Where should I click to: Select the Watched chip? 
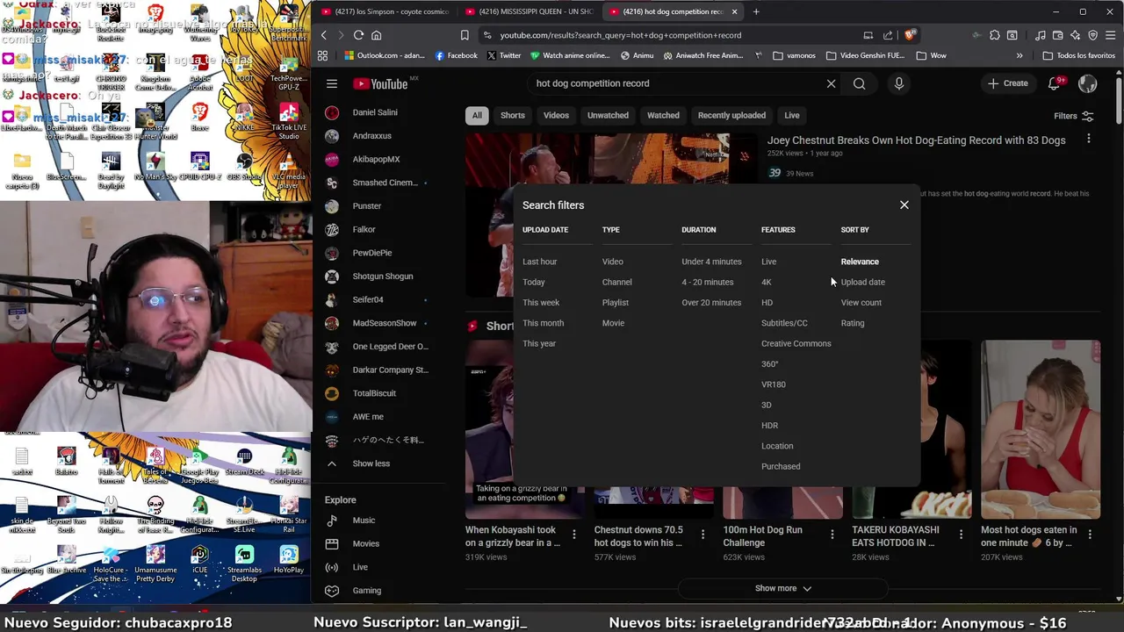click(663, 115)
